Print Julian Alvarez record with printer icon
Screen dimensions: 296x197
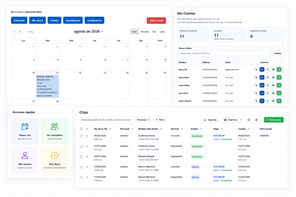point(273,101)
